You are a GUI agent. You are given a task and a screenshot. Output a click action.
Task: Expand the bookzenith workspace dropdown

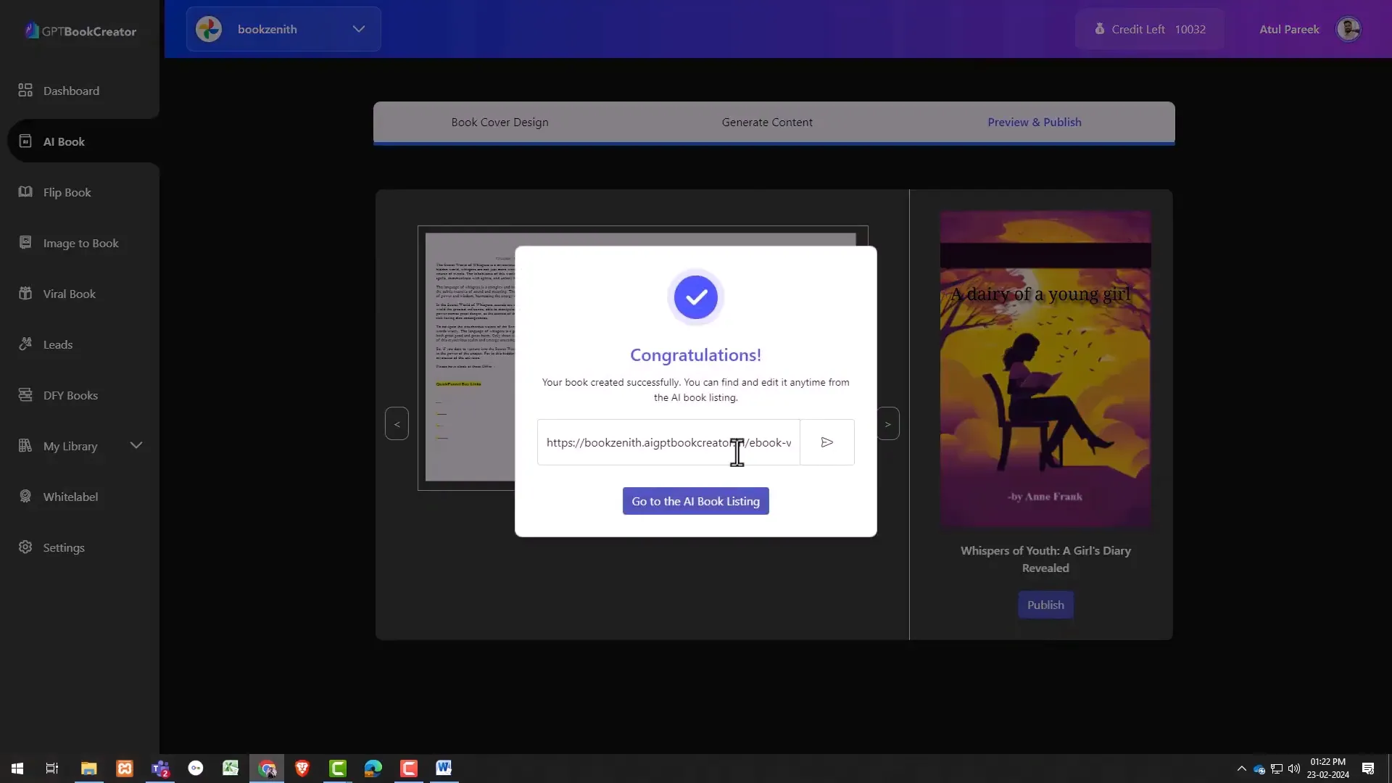point(359,29)
